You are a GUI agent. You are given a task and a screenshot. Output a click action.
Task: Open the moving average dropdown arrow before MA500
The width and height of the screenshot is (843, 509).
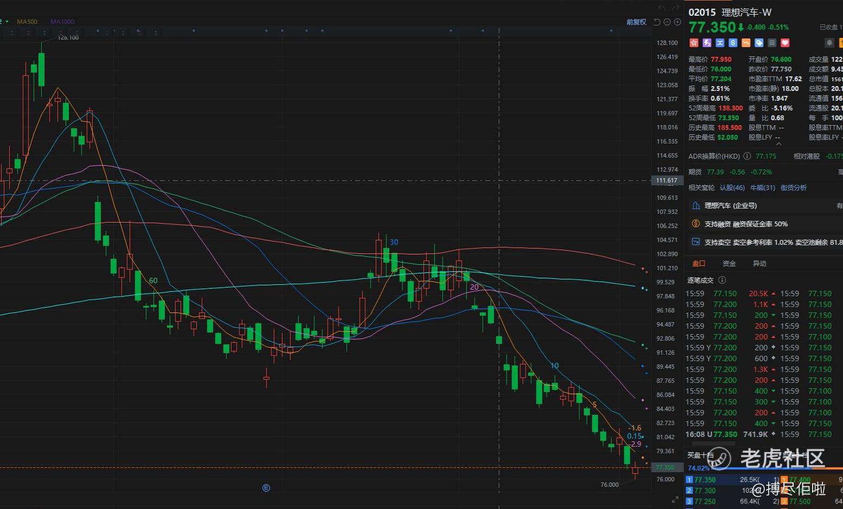tap(7, 22)
